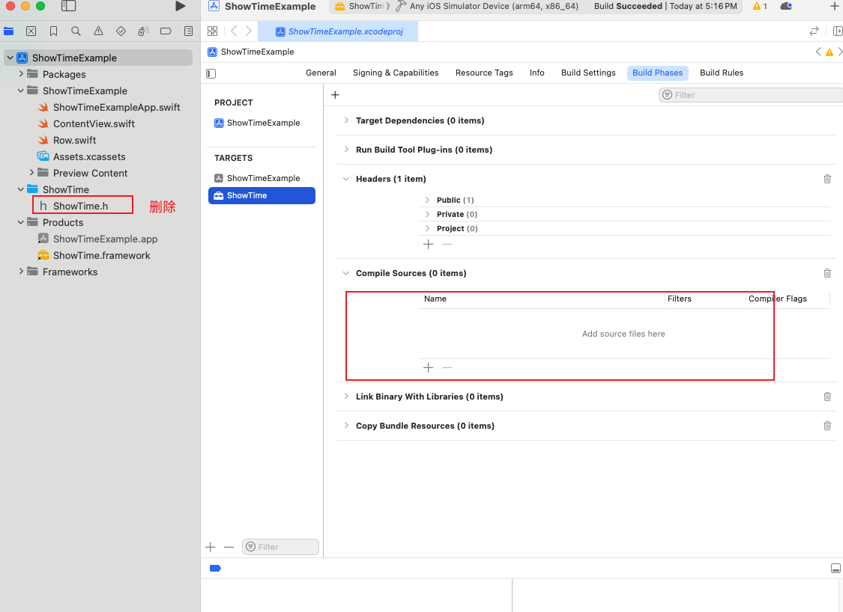This screenshot has width=843, height=612.
Task: Select the ShowTimeExample.xcodeproj editor tab
Action: [338, 31]
